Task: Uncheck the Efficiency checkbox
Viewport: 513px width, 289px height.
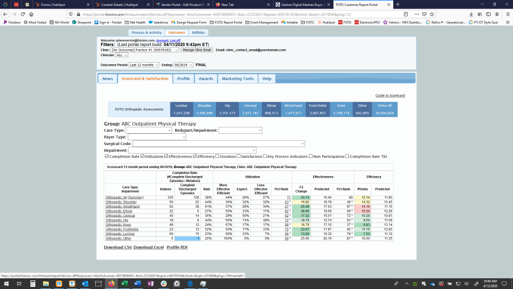Action: click(x=195, y=156)
